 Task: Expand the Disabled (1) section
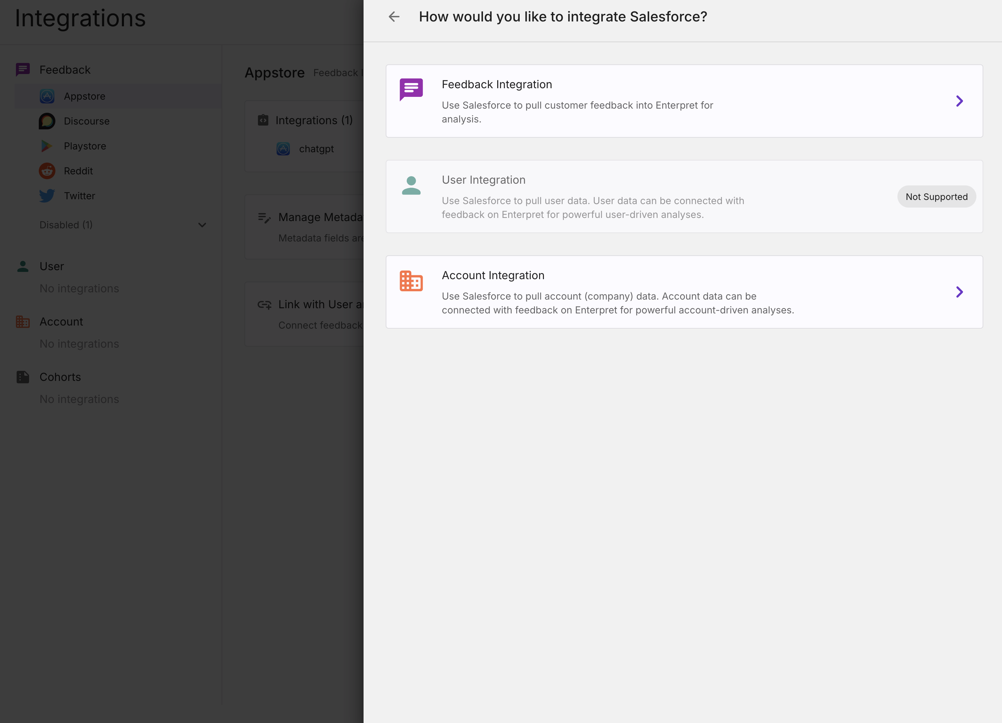tap(202, 225)
